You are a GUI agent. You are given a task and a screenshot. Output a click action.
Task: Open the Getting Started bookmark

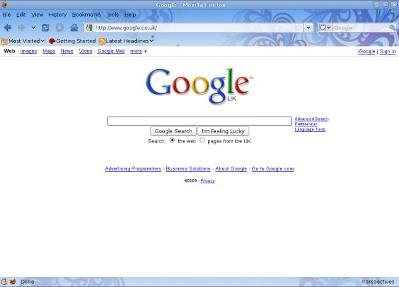(72, 41)
